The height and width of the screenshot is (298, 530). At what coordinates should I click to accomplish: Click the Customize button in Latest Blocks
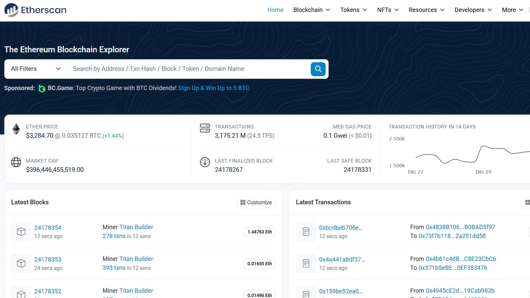tap(256, 202)
